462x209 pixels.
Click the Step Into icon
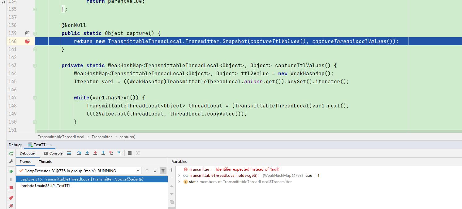[x=87, y=153]
